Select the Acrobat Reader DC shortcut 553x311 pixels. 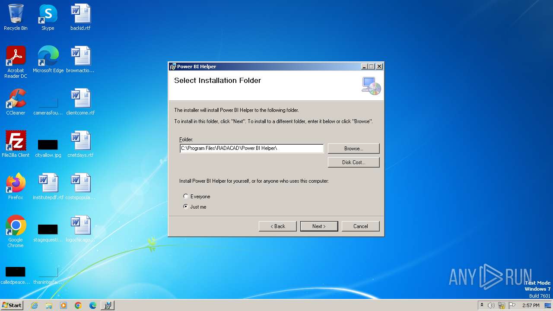16,62
